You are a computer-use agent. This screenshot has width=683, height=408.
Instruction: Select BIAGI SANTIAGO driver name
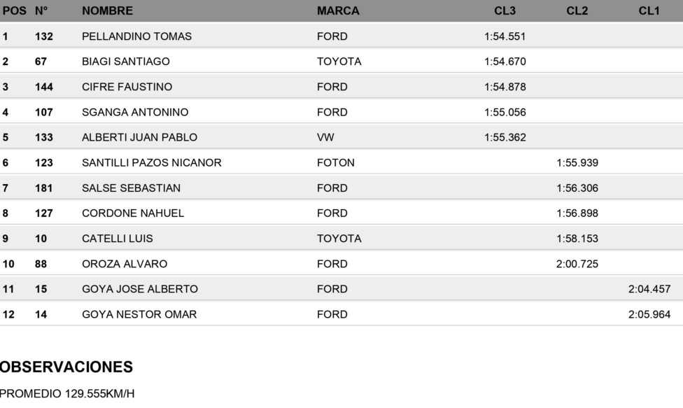126,62
